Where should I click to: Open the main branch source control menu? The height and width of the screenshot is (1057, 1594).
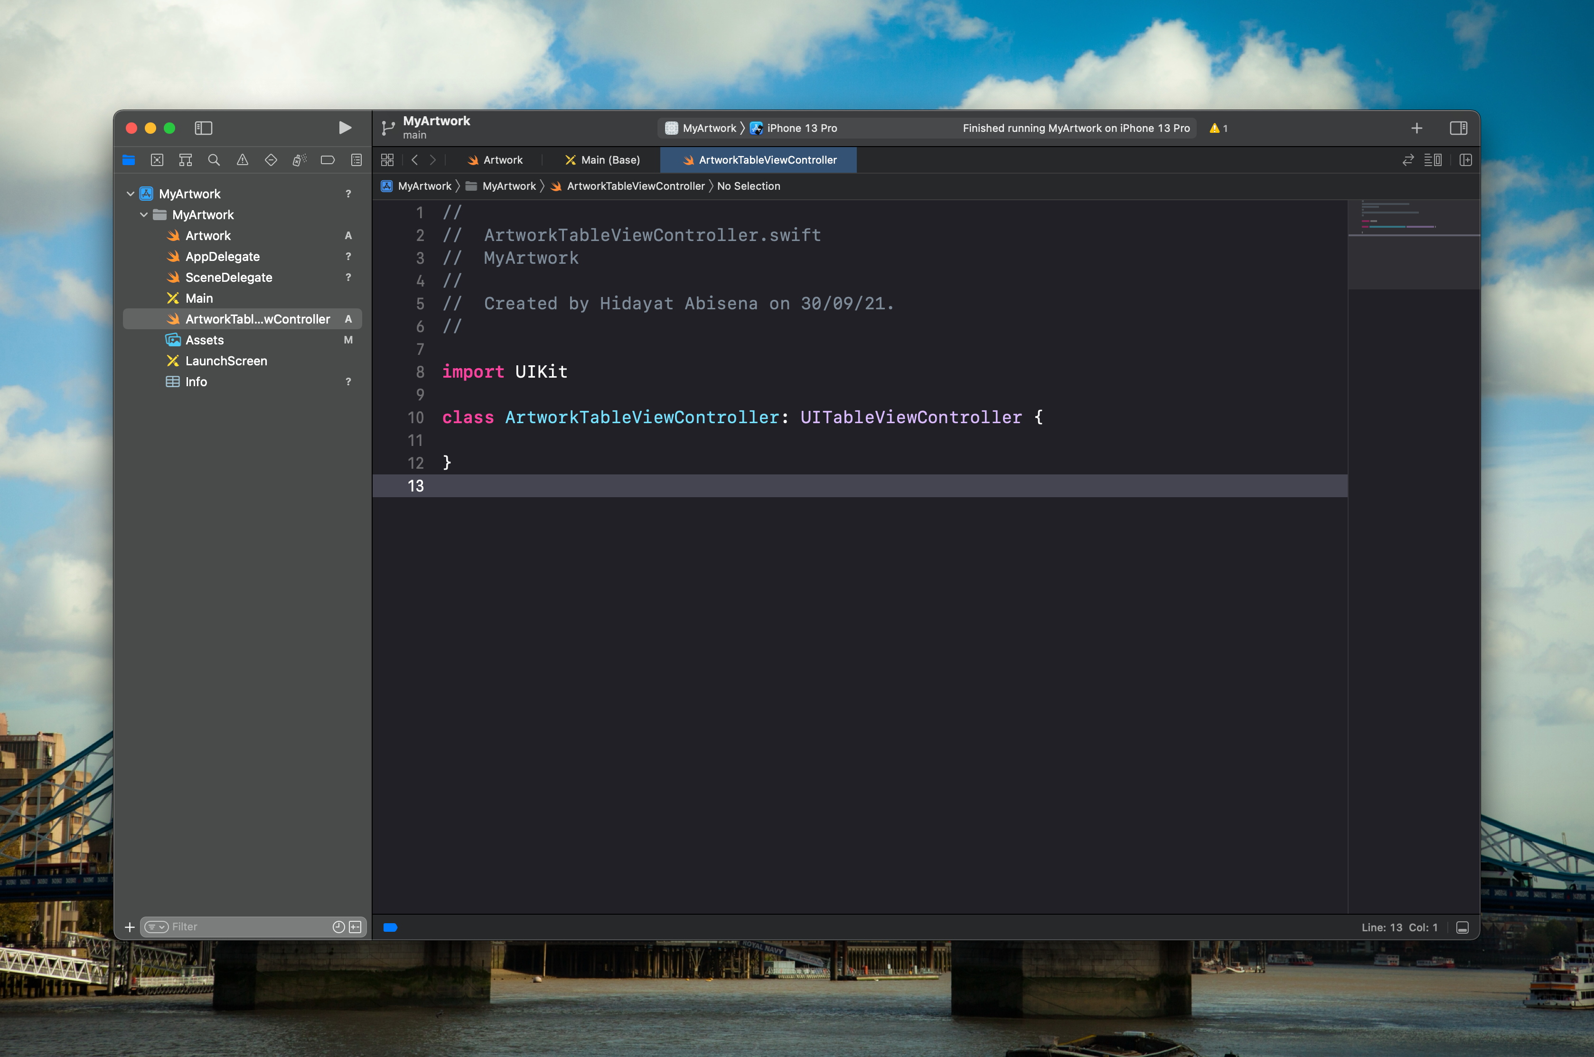[x=414, y=136]
